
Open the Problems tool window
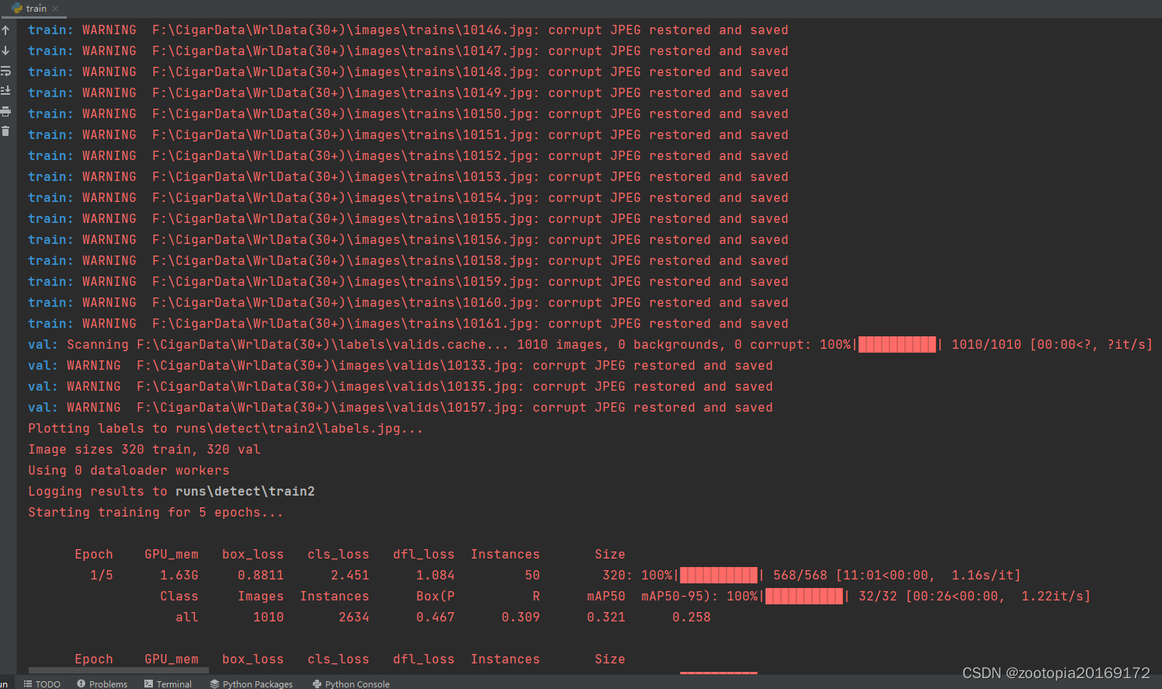click(x=102, y=684)
